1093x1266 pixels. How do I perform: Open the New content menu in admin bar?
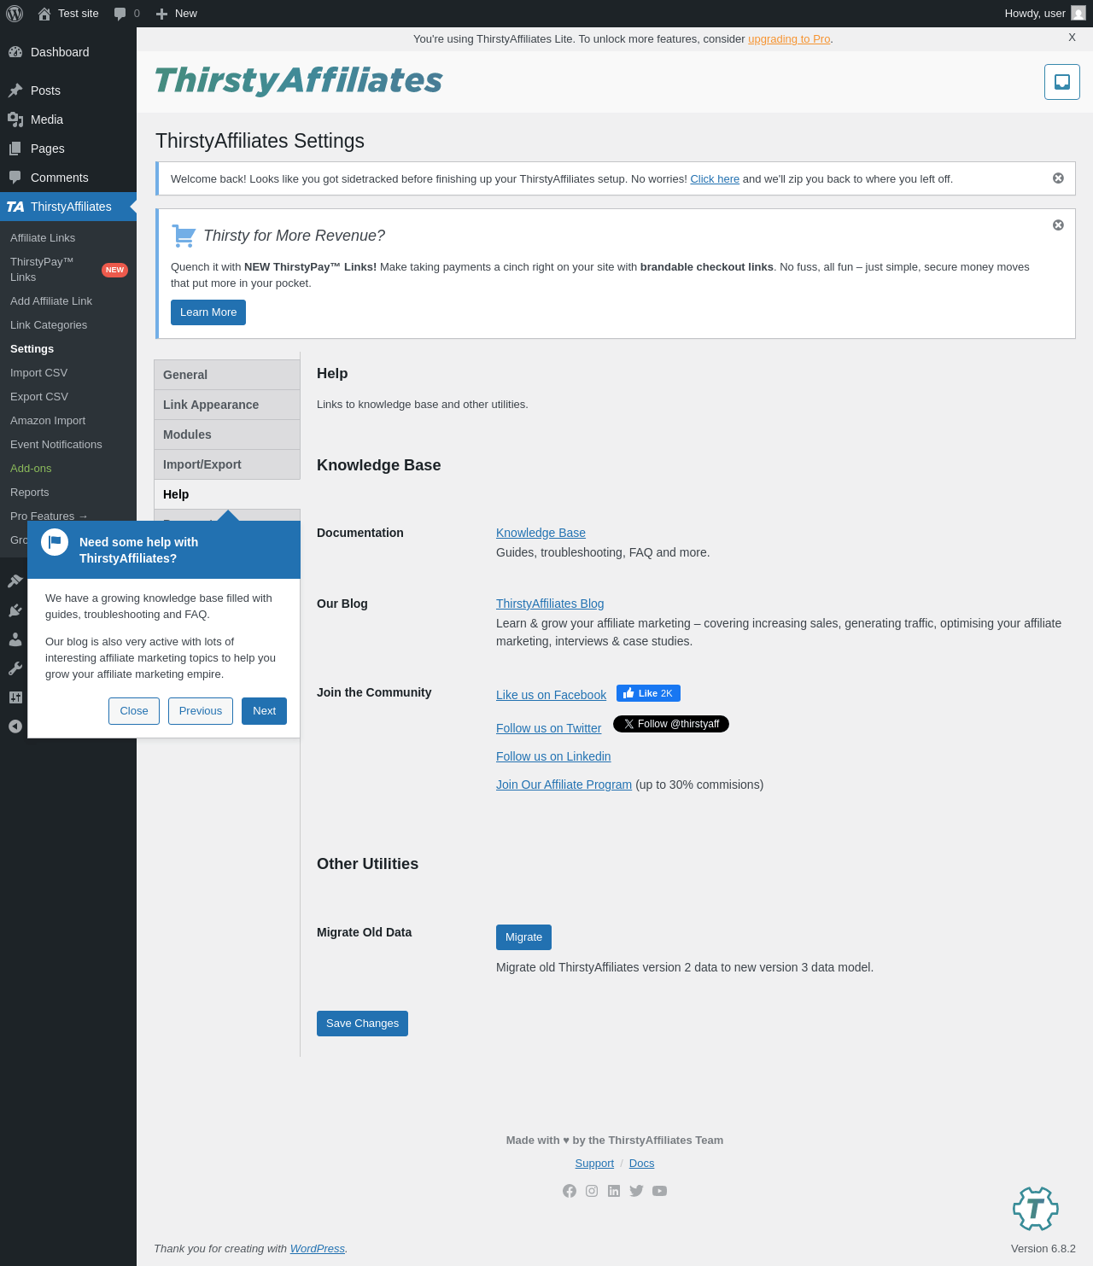pos(177,14)
